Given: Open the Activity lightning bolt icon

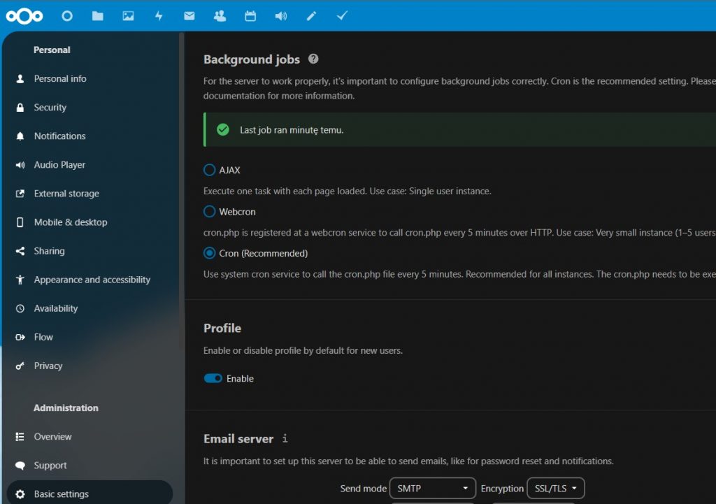Looking at the screenshot, I should pyautogui.click(x=159, y=16).
